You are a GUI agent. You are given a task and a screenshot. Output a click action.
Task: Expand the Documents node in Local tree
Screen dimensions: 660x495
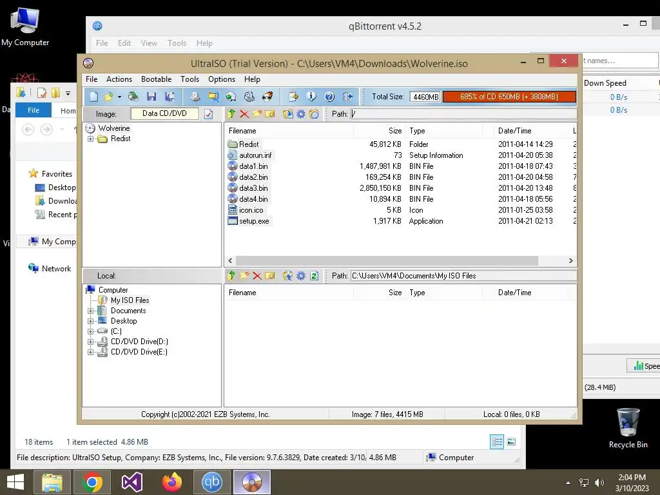[90, 311]
